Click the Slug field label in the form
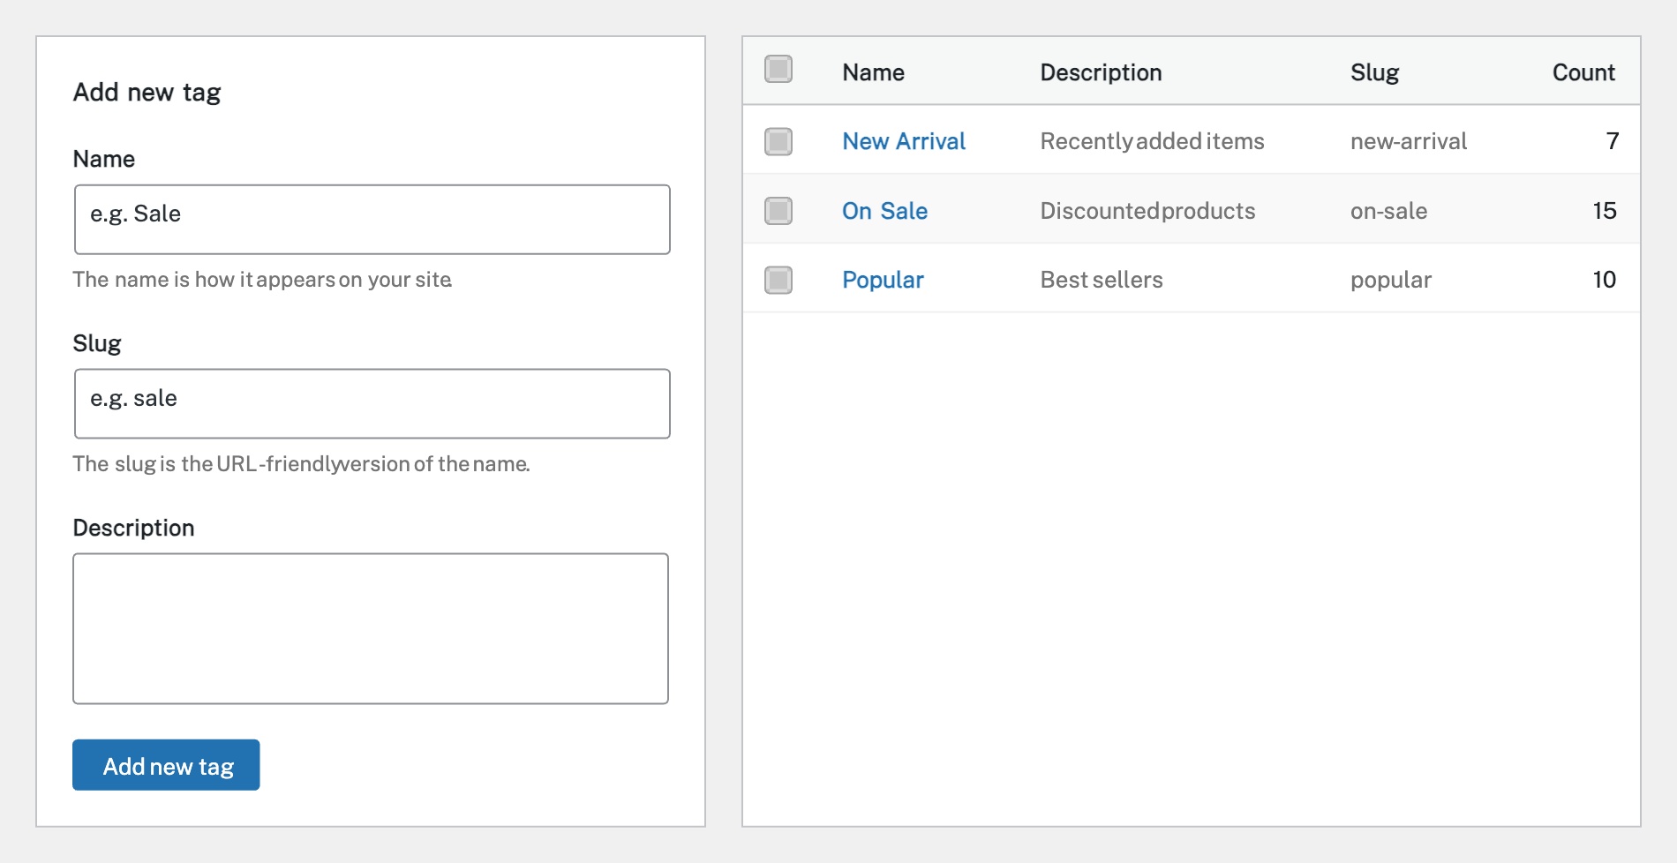Image resolution: width=1677 pixels, height=863 pixels. (97, 344)
